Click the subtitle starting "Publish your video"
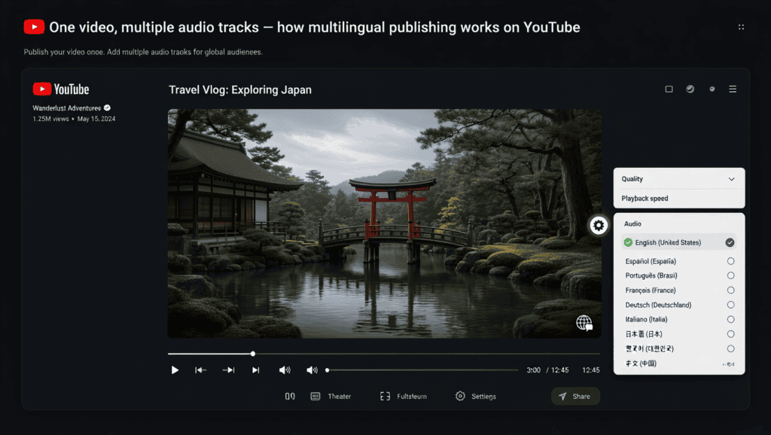 143,52
